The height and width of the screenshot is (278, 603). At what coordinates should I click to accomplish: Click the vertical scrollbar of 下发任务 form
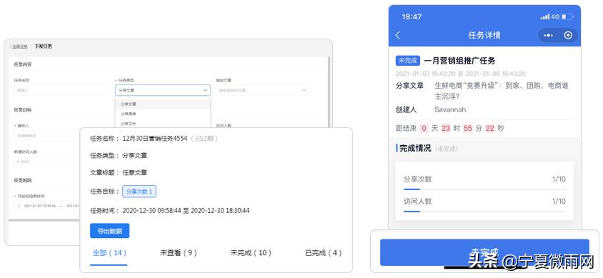coord(329,92)
